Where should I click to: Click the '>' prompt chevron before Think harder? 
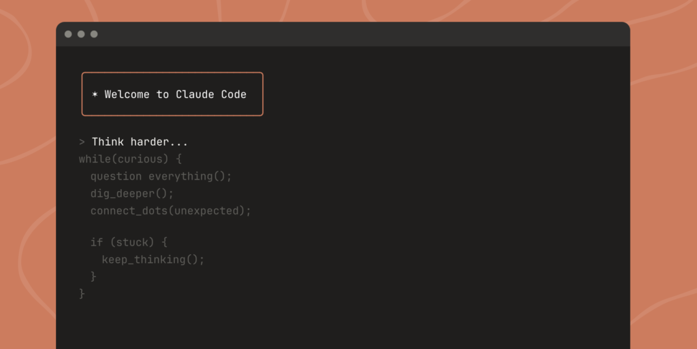coord(82,142)
